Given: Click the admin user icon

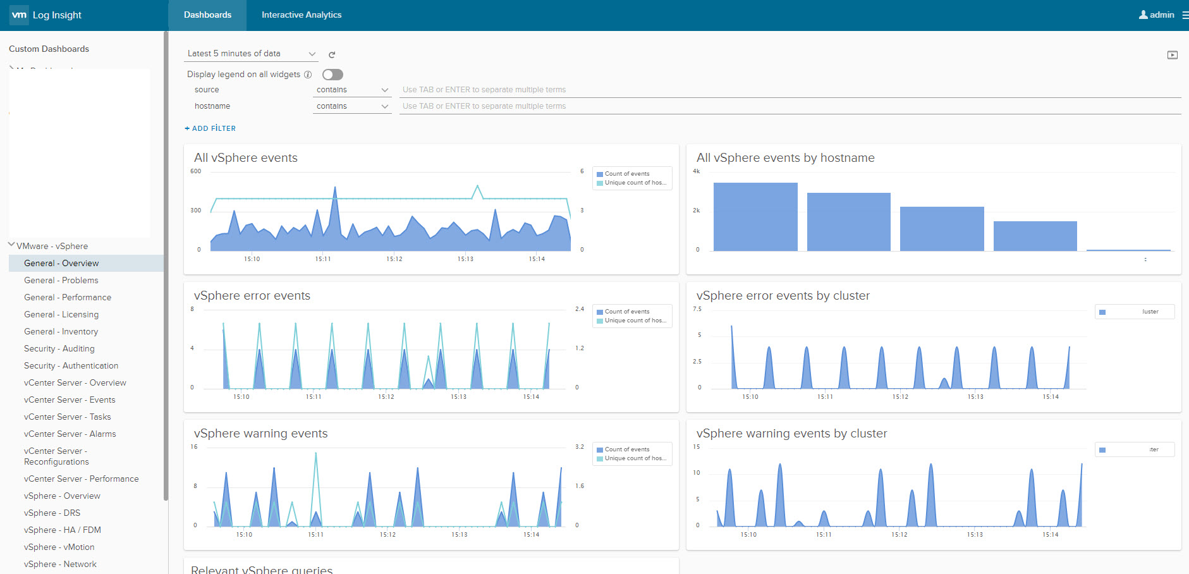Looking at the screenshot, I should [1143, 15].
